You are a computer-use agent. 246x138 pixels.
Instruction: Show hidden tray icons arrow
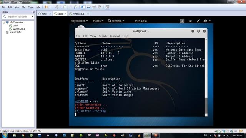211,135
